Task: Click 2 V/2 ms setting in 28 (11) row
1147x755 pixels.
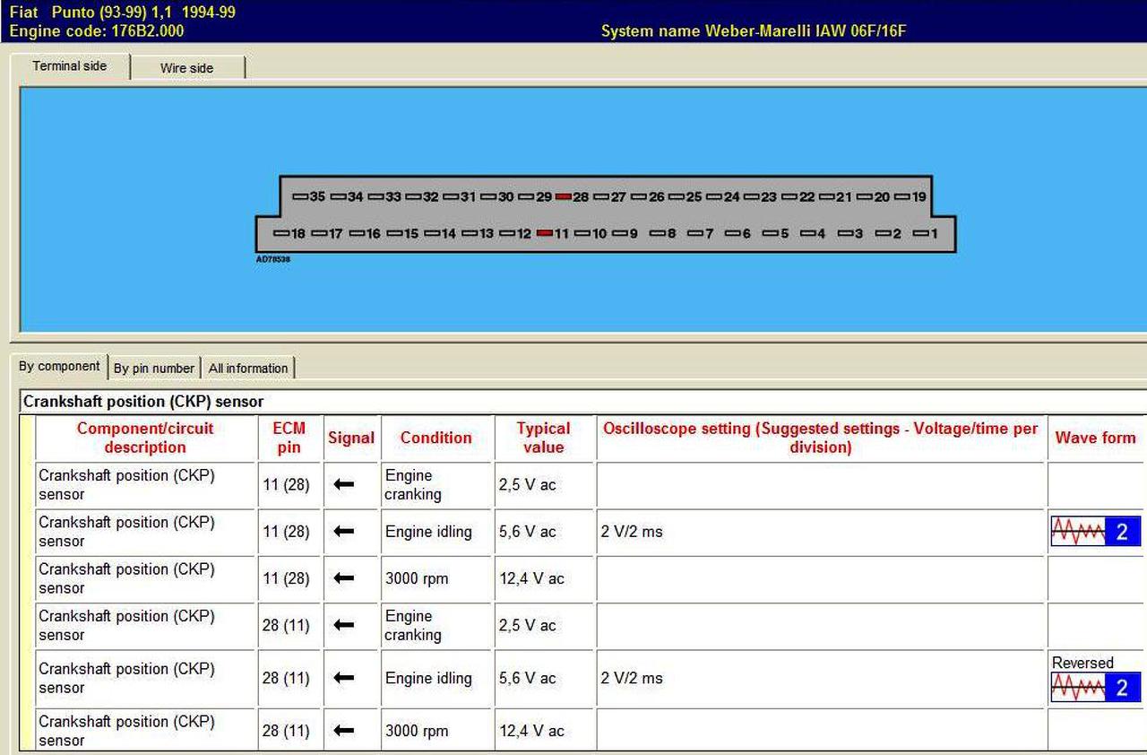Action: click(x=632, y=678)
